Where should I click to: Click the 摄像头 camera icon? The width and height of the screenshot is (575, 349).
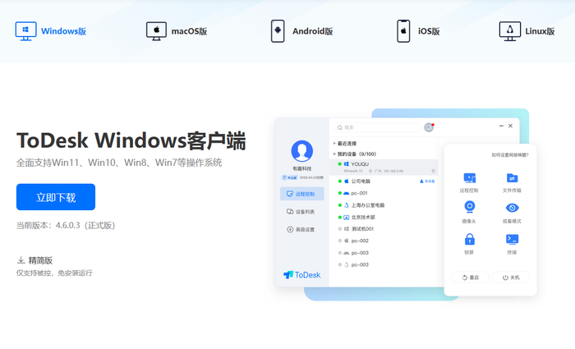coord(469,207)
